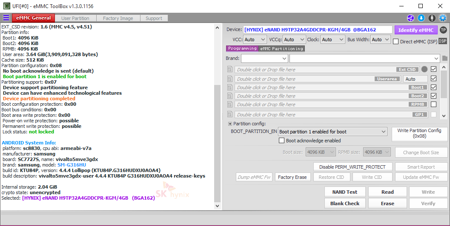The width and height of the screenshot is (450, 226).
Task: Click the NAND Test button
Action: [345, 192]
